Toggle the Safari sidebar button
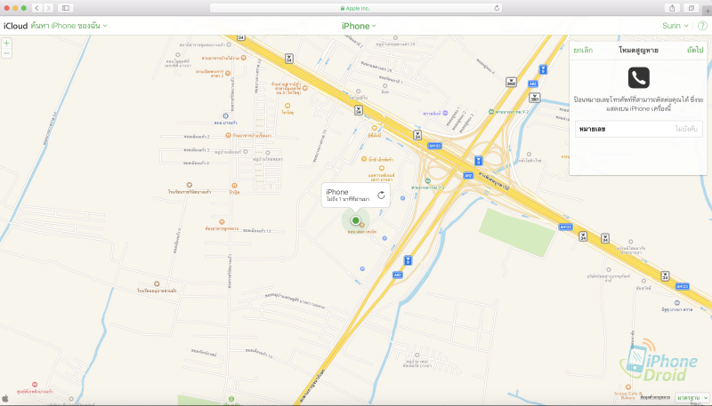This screenshot has height=406, width=712. tap(66, 8)
